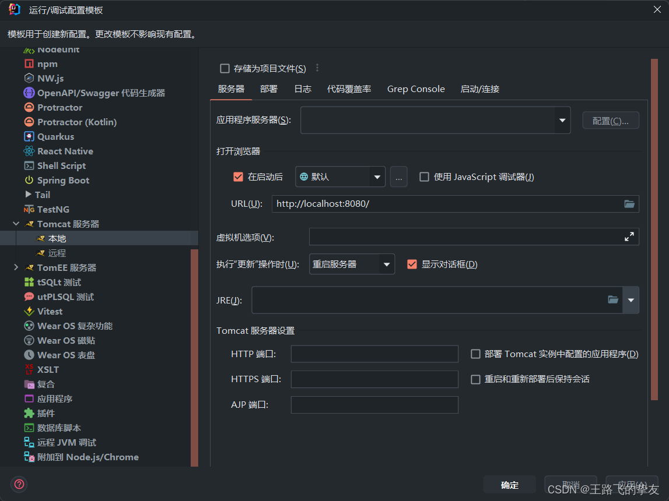Enable 使用 JavaScript 调试器 checkbox

coord(424,177)
